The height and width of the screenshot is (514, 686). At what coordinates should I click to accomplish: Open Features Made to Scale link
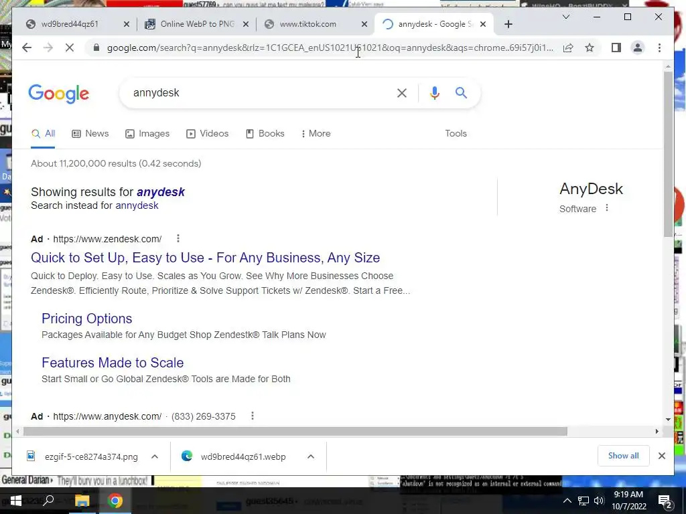click(x=113, y=363)
